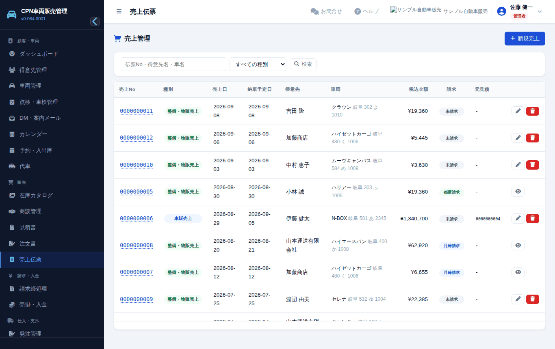555x349 pixels.
Task: Edit sales slip 0000000009 with pencil icon
Action: tap(518, 299)
